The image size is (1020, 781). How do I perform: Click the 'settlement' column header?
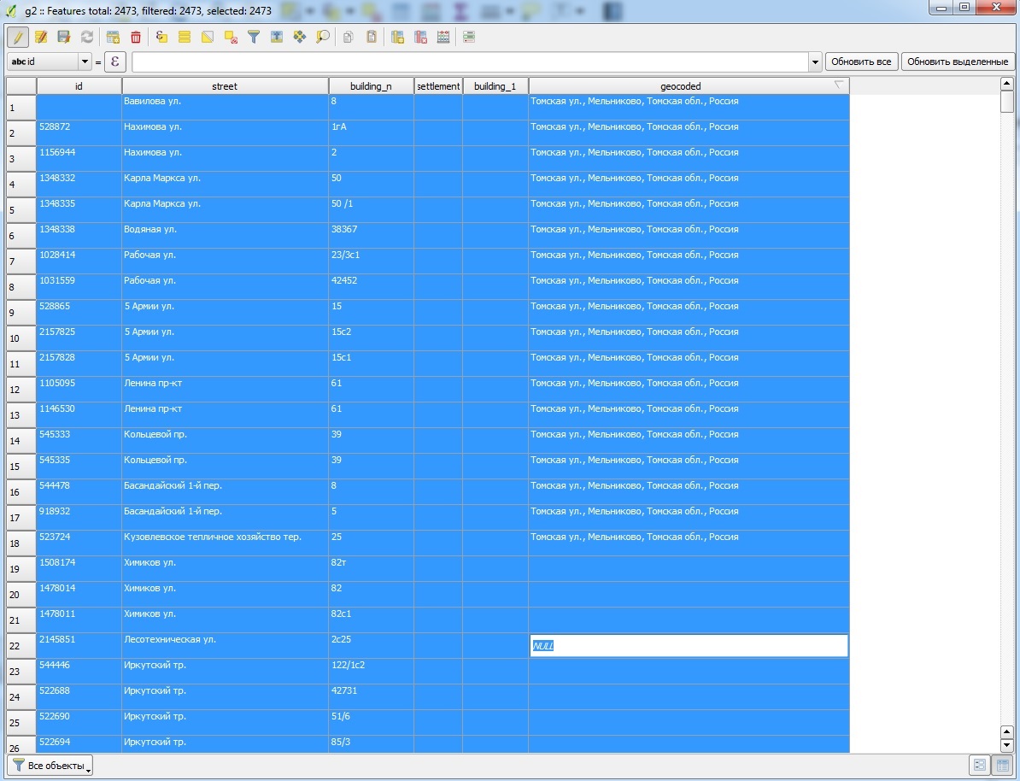pos(438,86)
